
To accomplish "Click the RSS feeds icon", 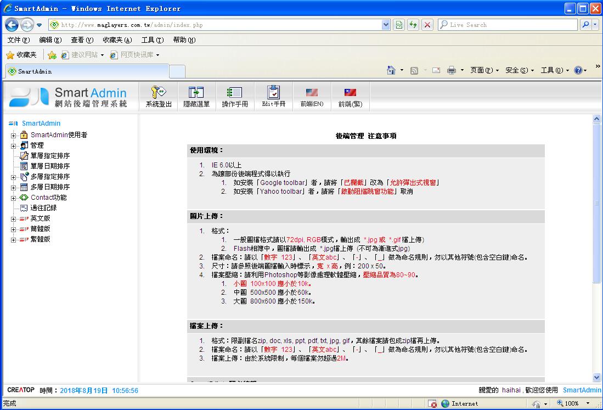I will pos(414,70).
